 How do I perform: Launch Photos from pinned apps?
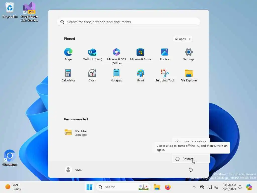(165, 55)
